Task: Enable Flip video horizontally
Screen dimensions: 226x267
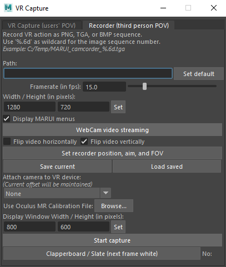Action: pos(7,142)
